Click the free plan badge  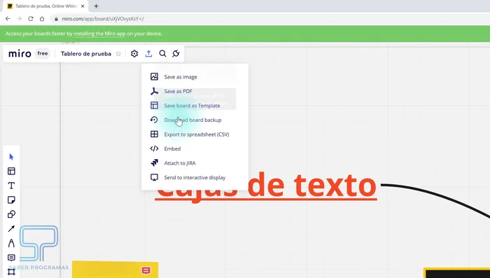click(x=43, y=53)
